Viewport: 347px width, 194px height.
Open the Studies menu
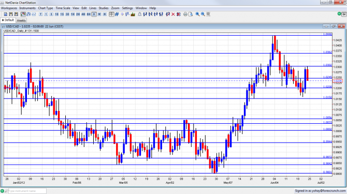tap(104, 8)
